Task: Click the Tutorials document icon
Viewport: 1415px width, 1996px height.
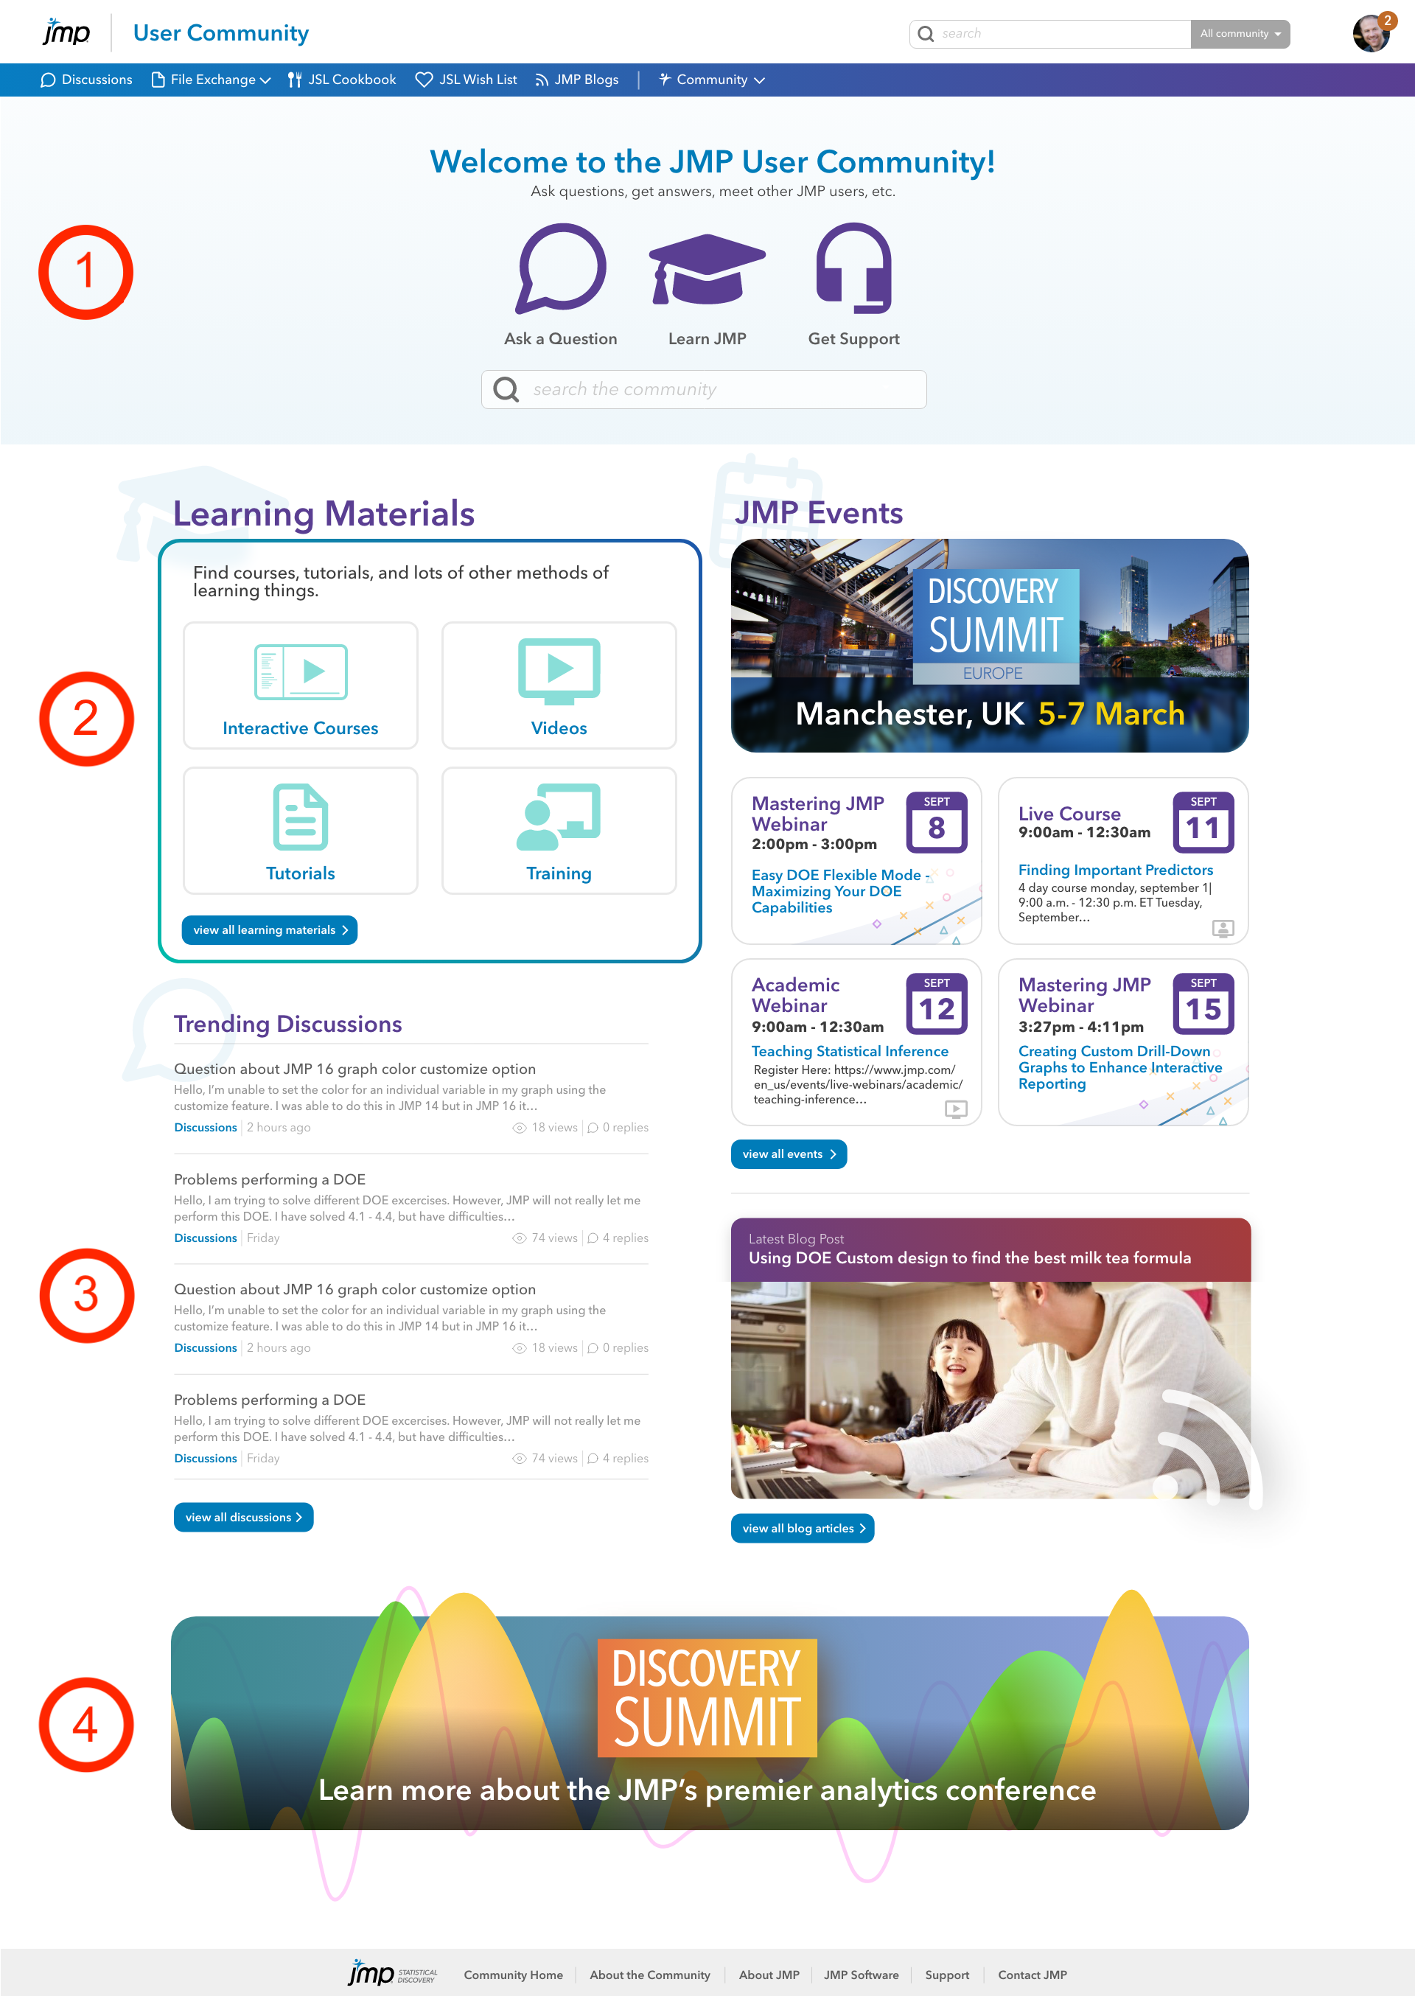Action: coord(300,812)
